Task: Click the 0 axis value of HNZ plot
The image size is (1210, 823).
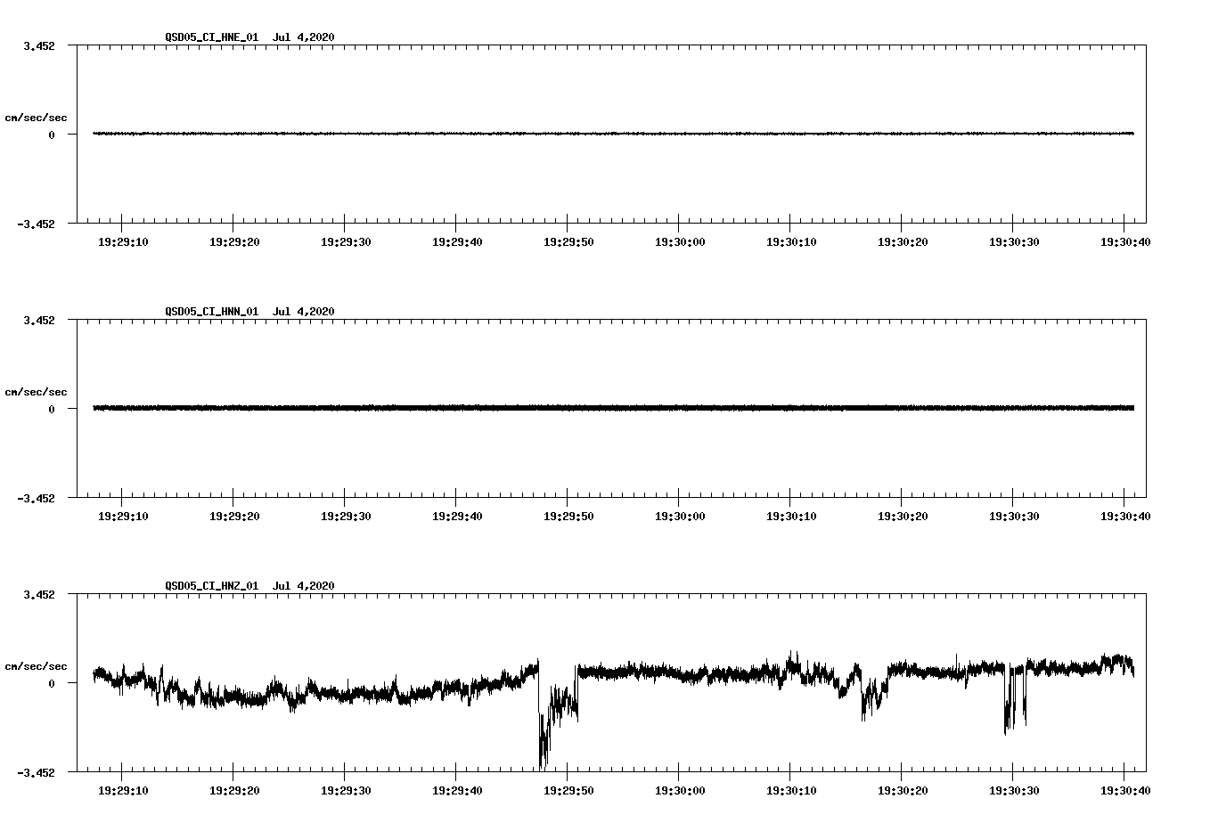Action: tap(52, 683)
